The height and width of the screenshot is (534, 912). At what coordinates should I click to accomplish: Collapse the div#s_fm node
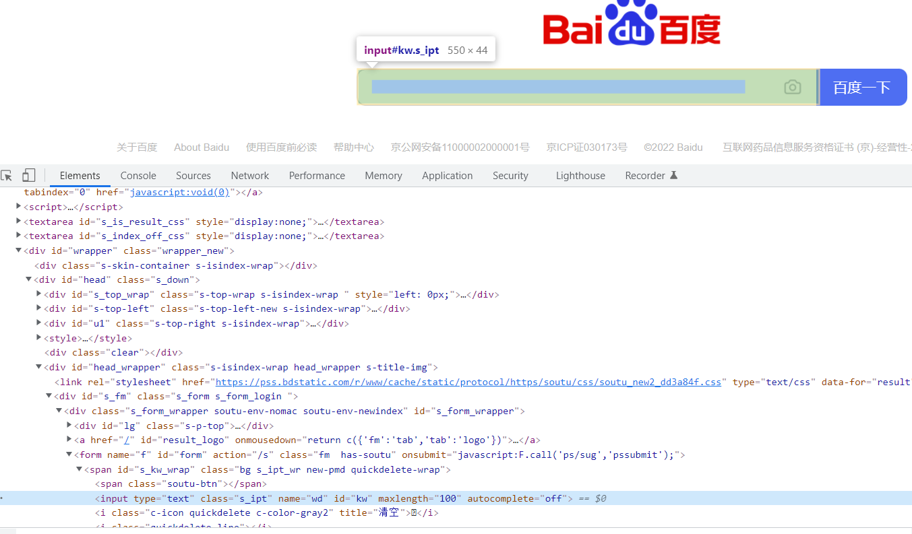49,396
